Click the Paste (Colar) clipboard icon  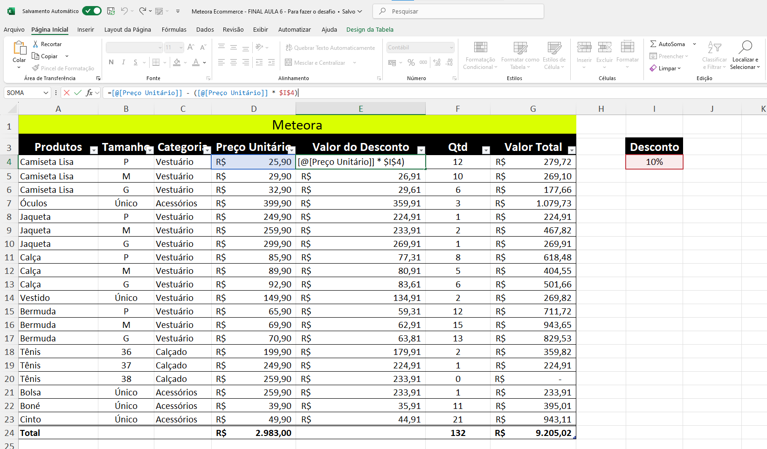[19, 48]
